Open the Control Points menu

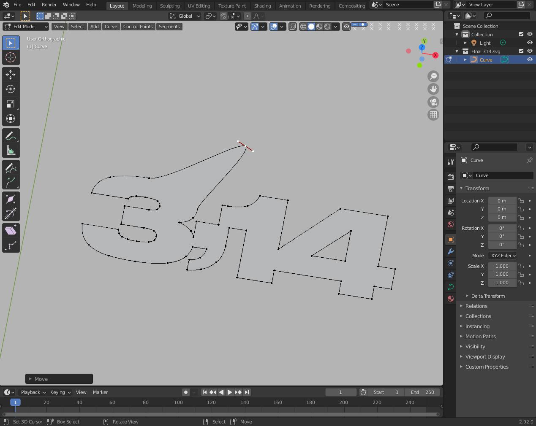(x=138, y=27)
